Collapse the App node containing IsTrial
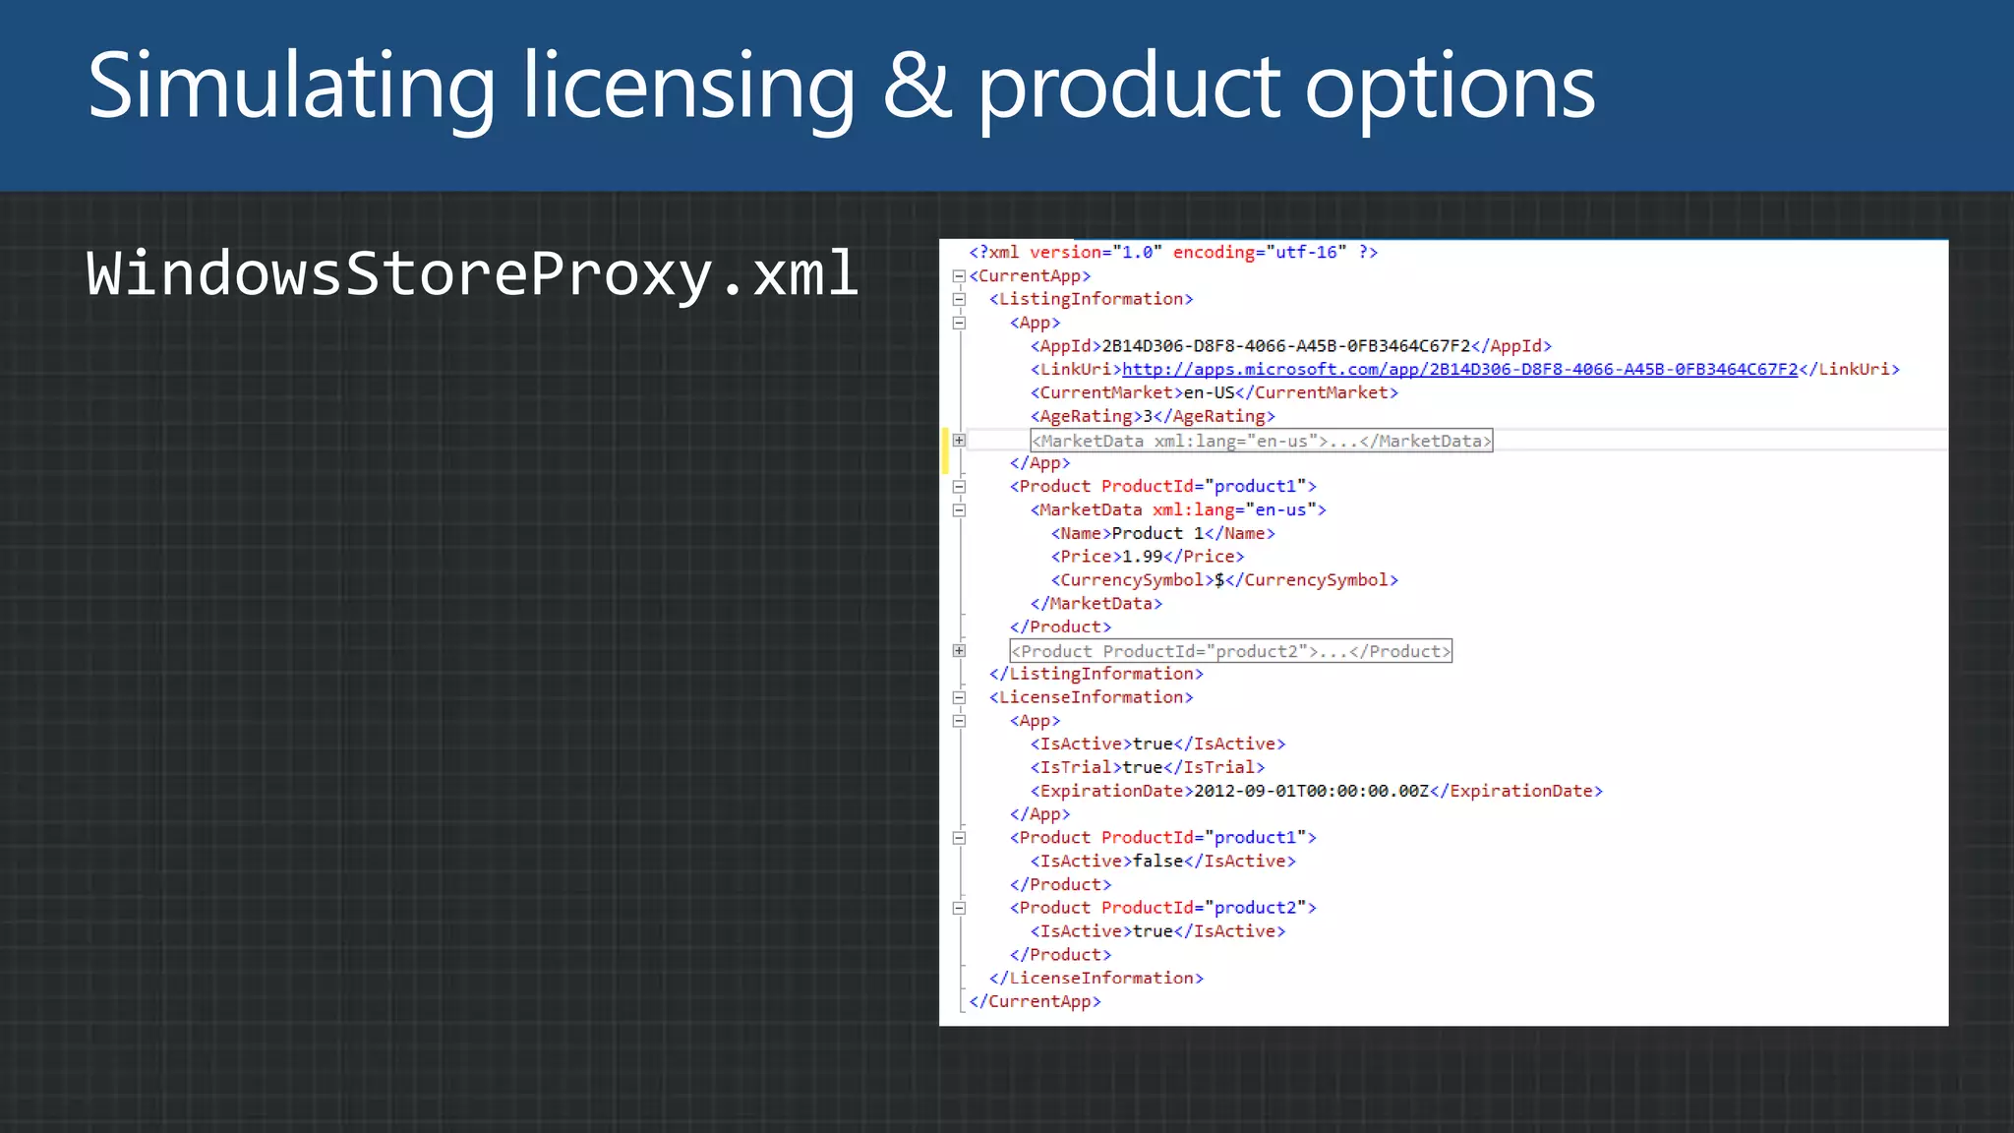Screen dimensions: 2014x1133 click(959, 721)
